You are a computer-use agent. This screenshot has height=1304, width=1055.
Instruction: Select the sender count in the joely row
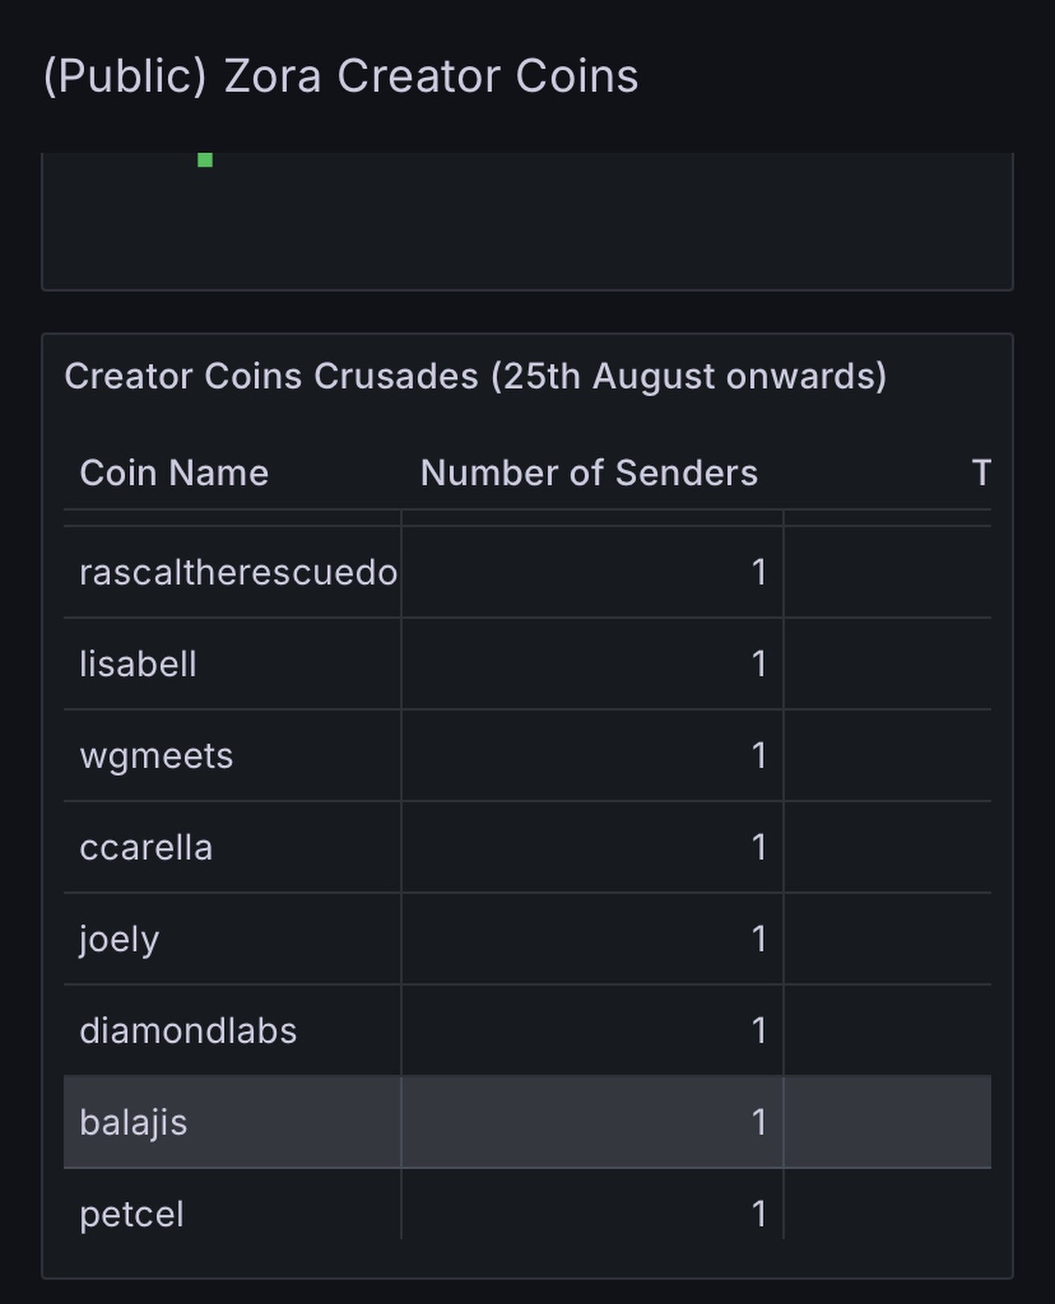(x=758, y=940)
